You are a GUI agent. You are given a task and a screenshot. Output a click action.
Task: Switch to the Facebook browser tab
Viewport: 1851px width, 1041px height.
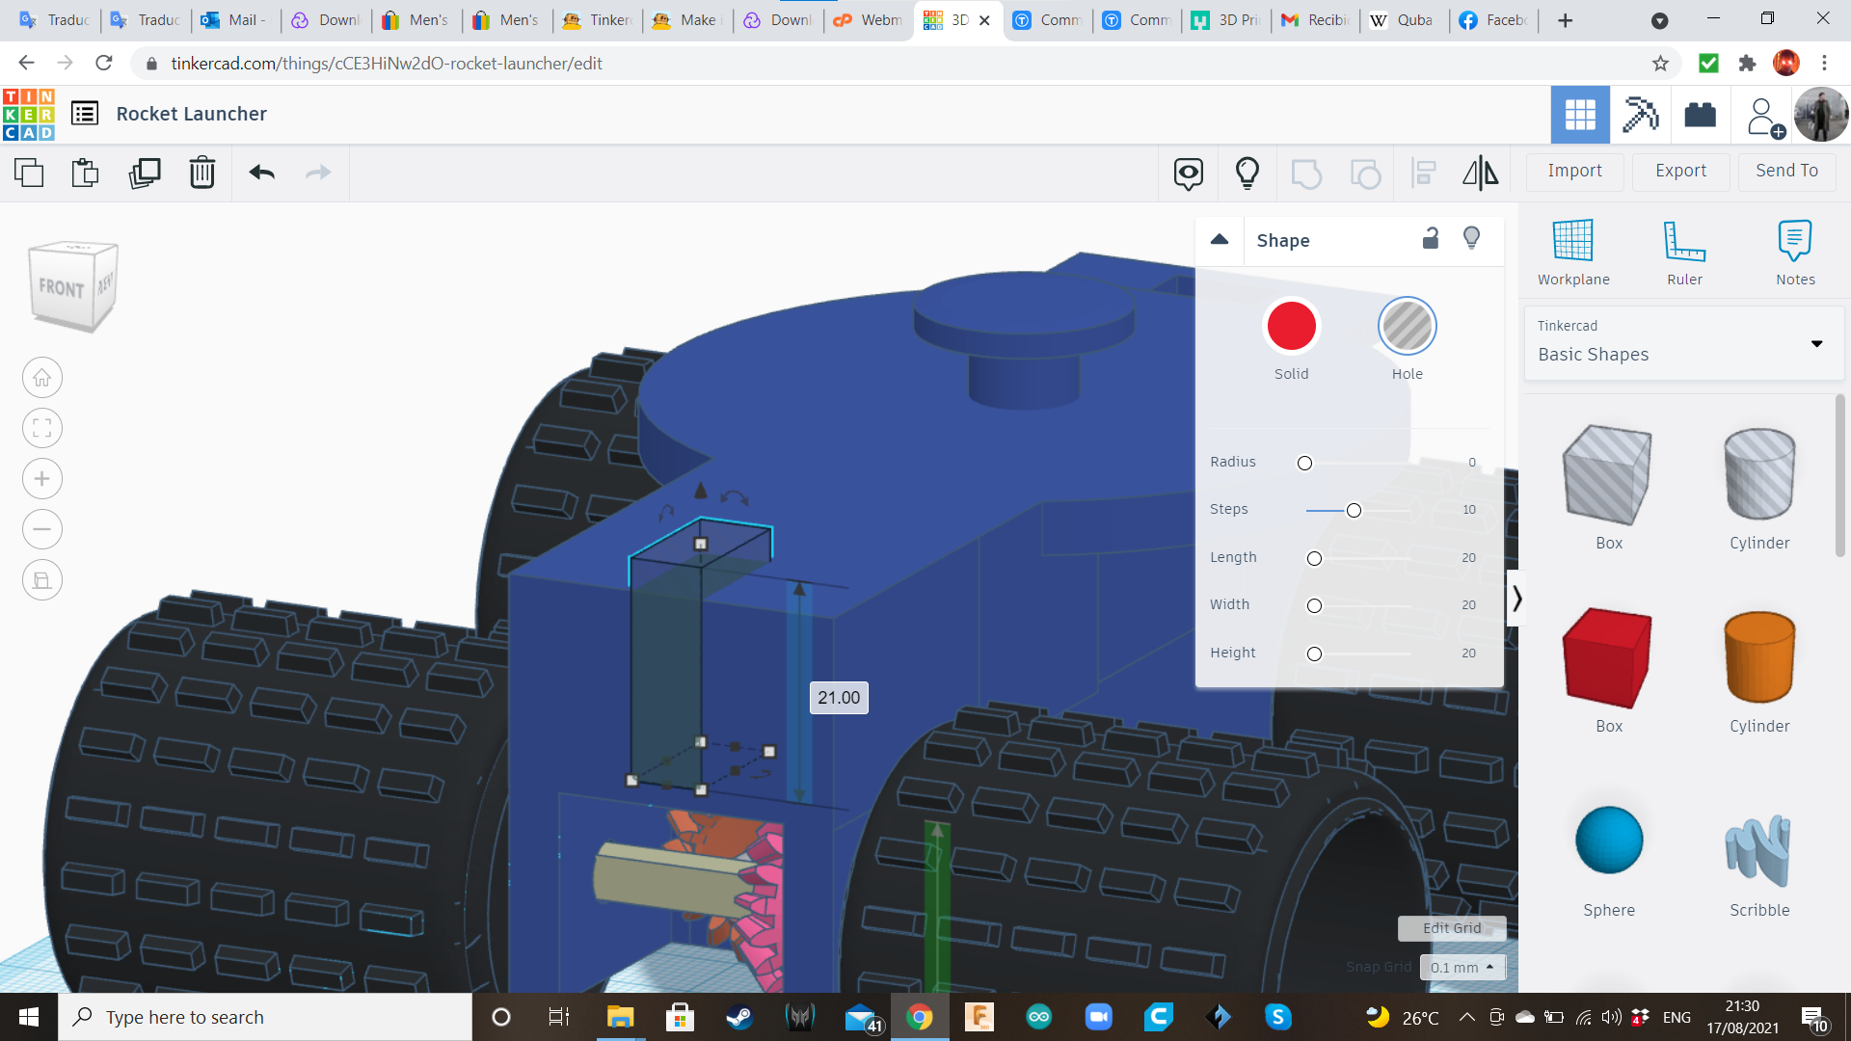(1492, 20)
